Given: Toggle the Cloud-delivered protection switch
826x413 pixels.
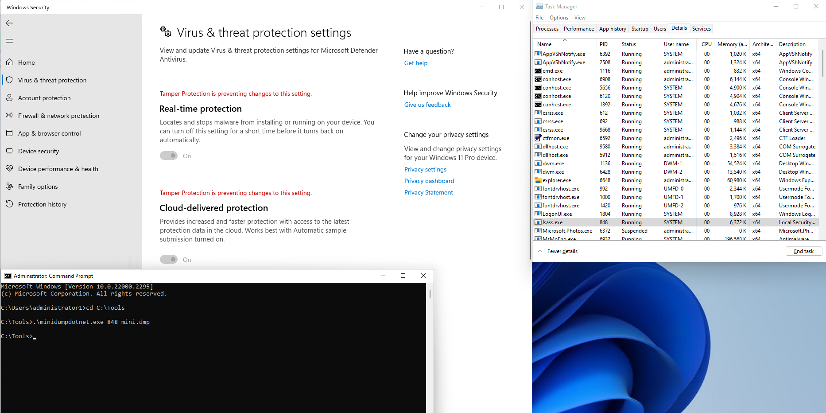Looking at the screenshot, I should click(169, 259).
